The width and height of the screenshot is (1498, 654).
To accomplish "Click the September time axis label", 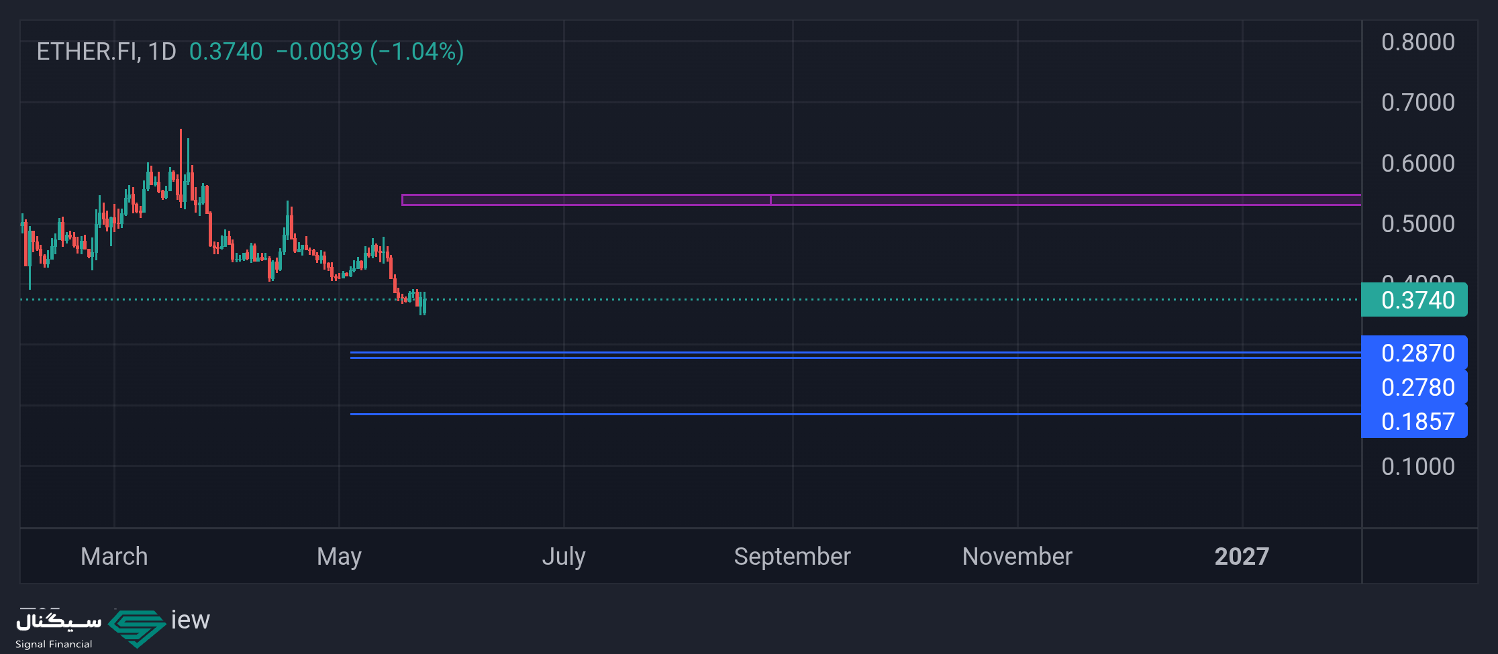I will 792,557.
